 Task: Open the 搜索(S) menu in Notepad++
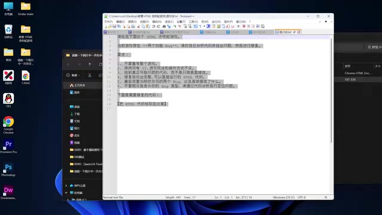(x=133, y=21)
